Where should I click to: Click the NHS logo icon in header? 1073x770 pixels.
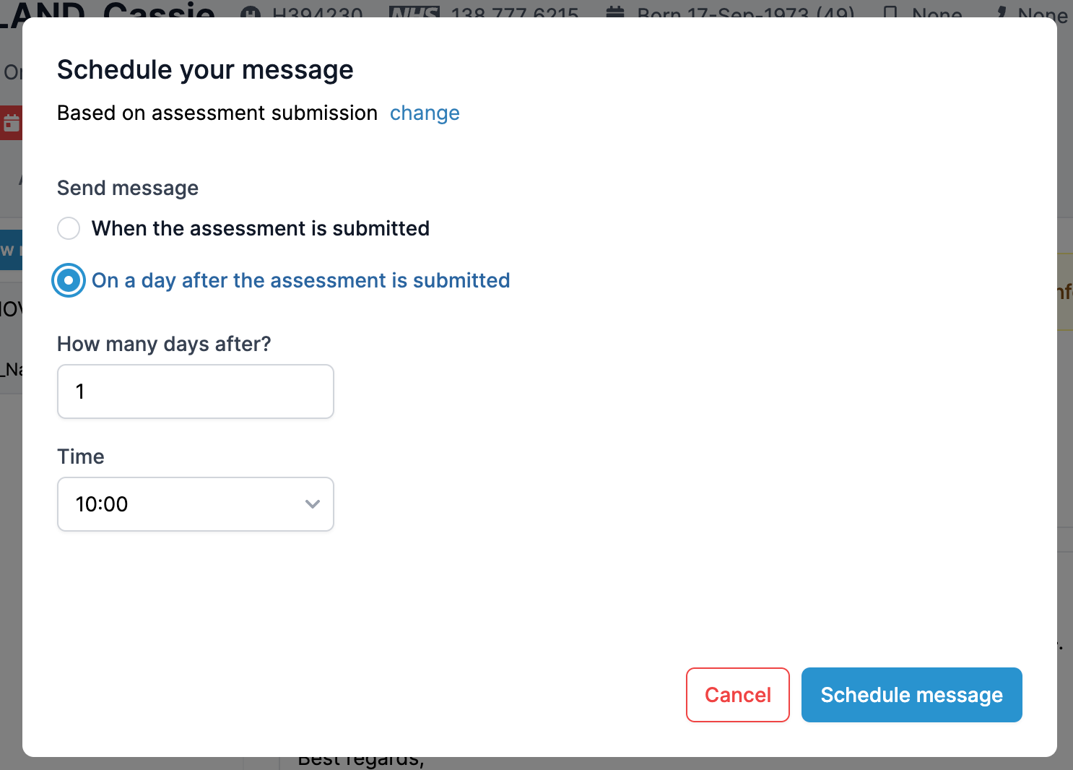click(414, 12)
